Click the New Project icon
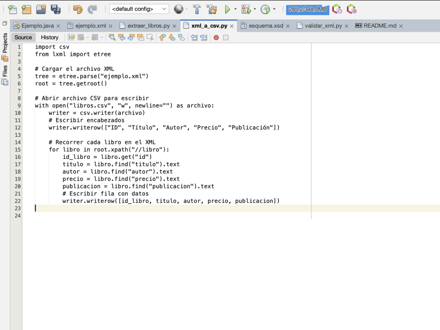440x330 pixels. (x=26, y=9)
